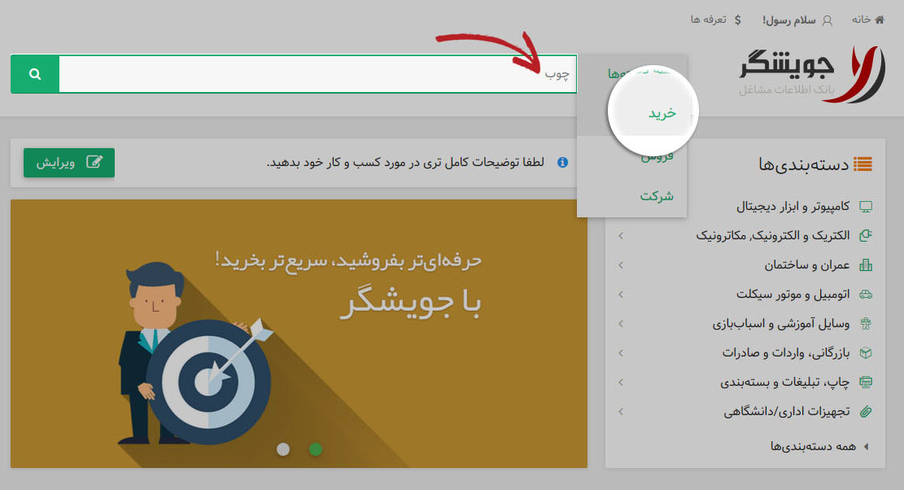Click the paperclip icon for تجهیزات اداری

click(866, 412)
